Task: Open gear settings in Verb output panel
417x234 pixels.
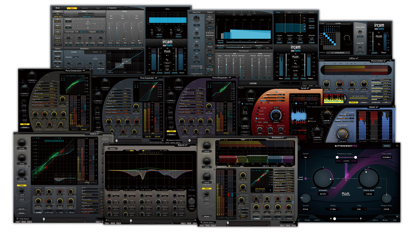Action: pyautogui.click(x=295, y=64)
